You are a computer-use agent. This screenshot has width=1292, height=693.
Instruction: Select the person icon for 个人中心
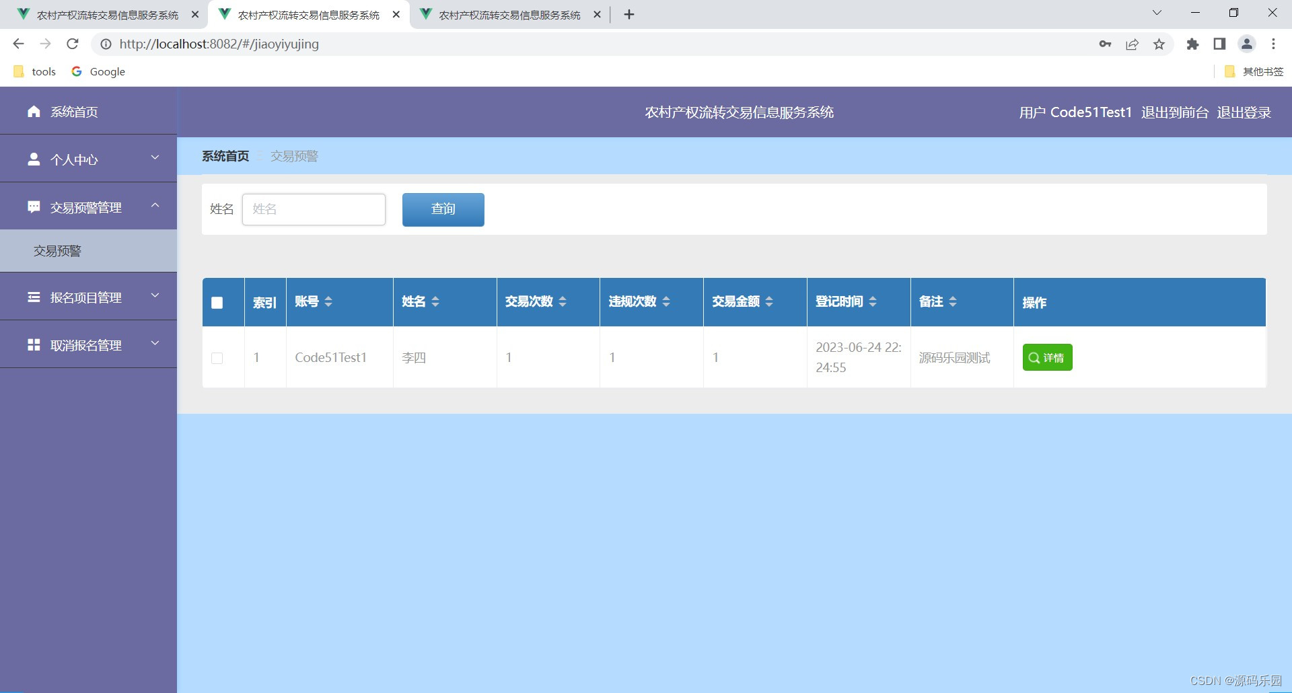[x=34, y=159]
